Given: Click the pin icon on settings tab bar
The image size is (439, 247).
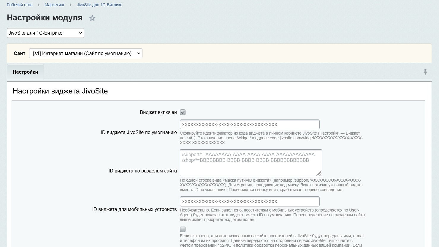Looking at the screenshot, I should 425,72.
